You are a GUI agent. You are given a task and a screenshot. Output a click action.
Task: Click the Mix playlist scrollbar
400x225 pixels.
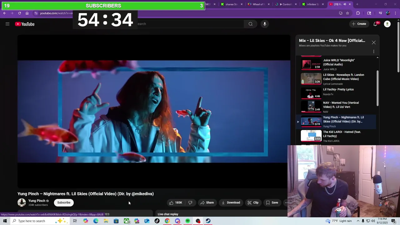coord(377,88)
